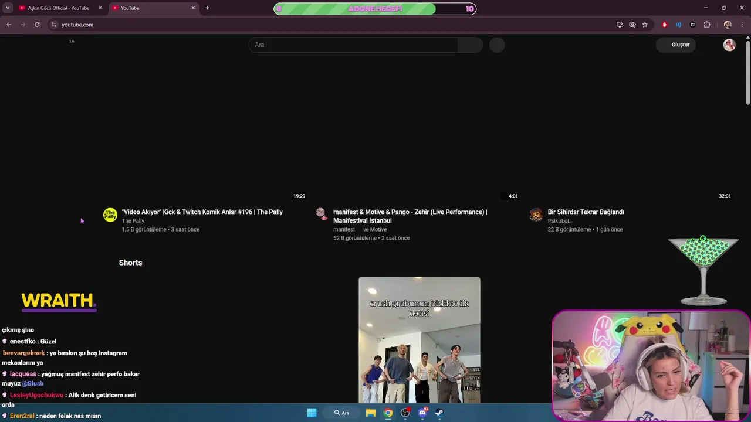751x422 pixels.
Task: Click the crossed-eye tracking protection icon
Action: coord(632,25)
